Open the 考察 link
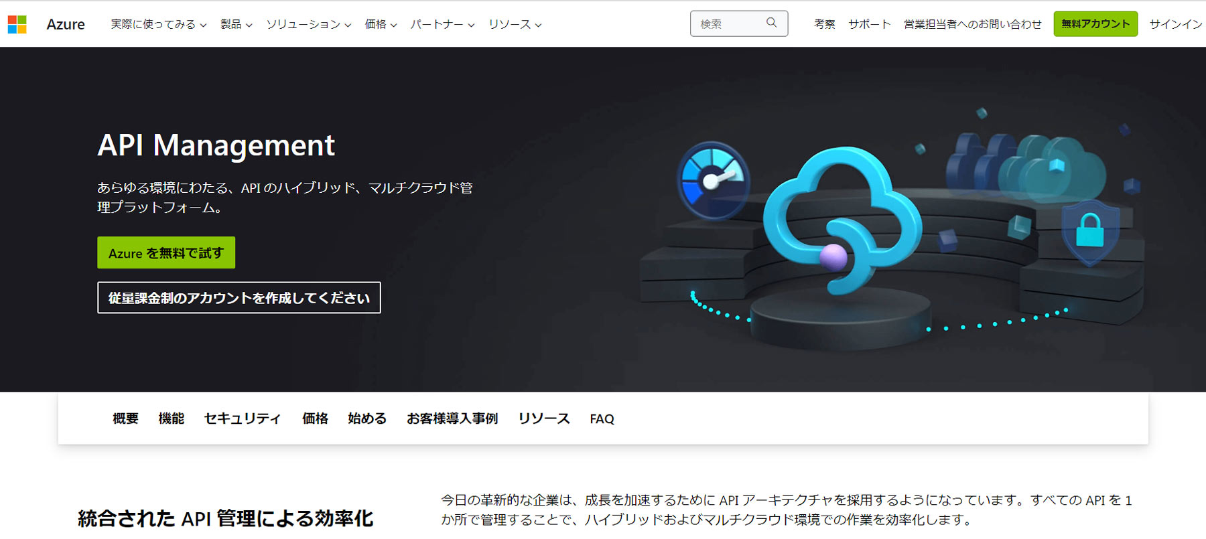 point(825,24)
